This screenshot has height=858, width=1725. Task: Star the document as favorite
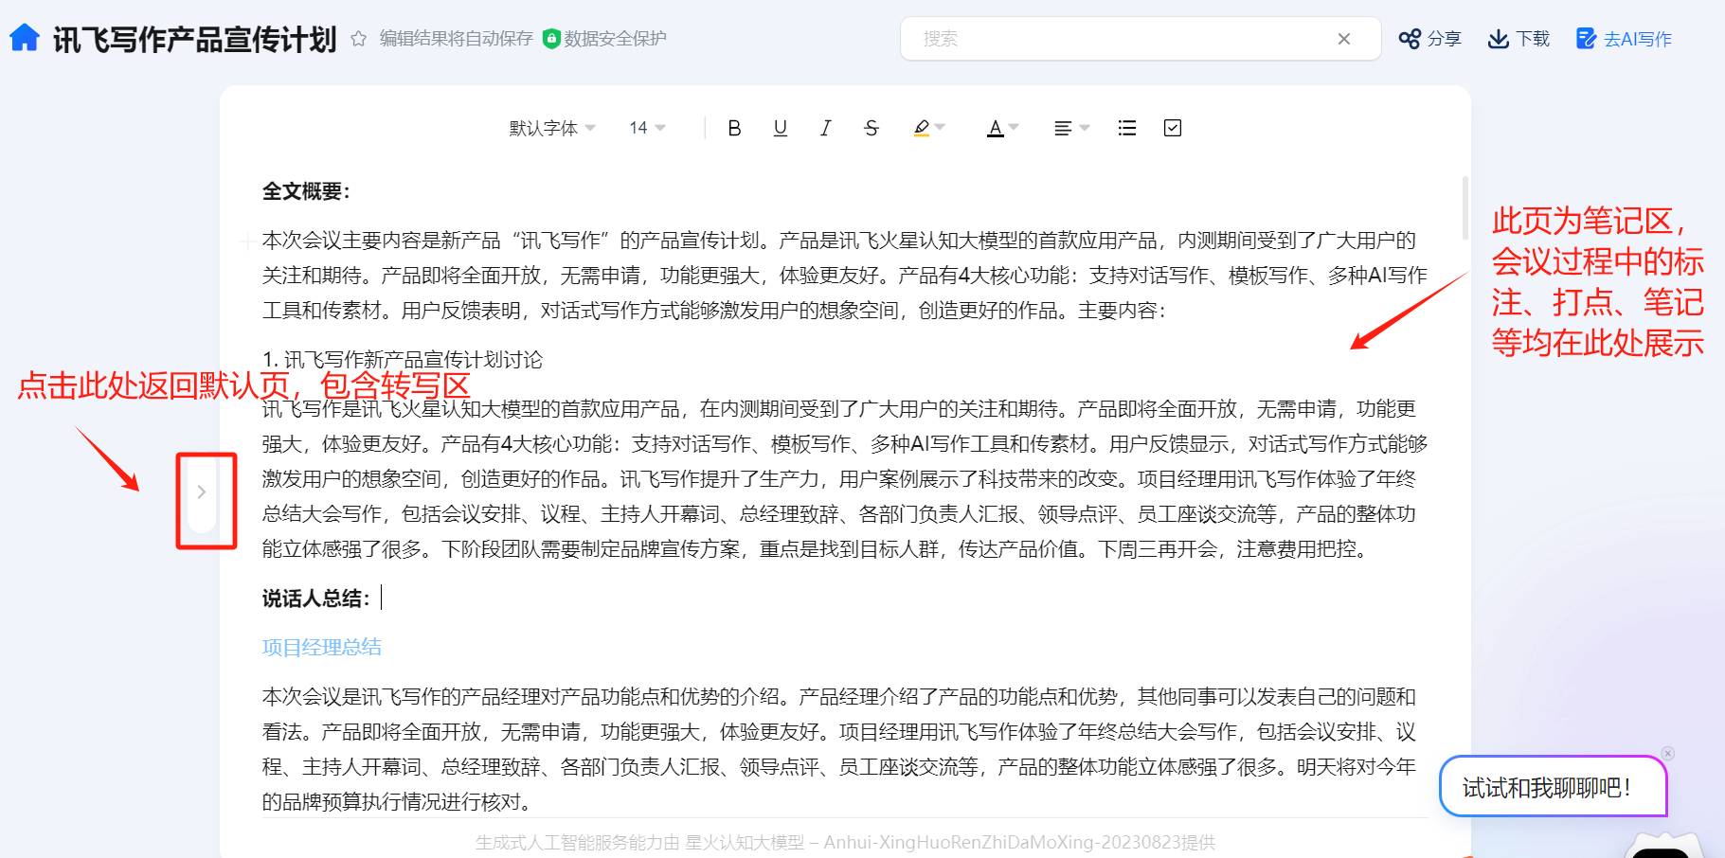click(358, 39)
